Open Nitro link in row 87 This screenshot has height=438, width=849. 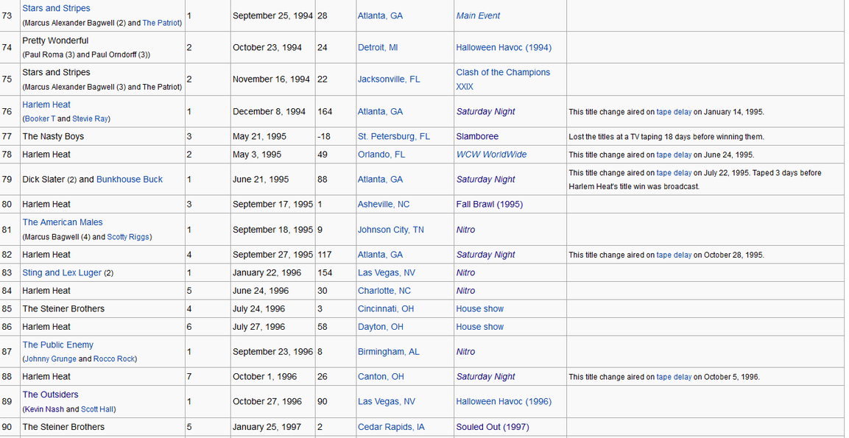click(465, 351)
